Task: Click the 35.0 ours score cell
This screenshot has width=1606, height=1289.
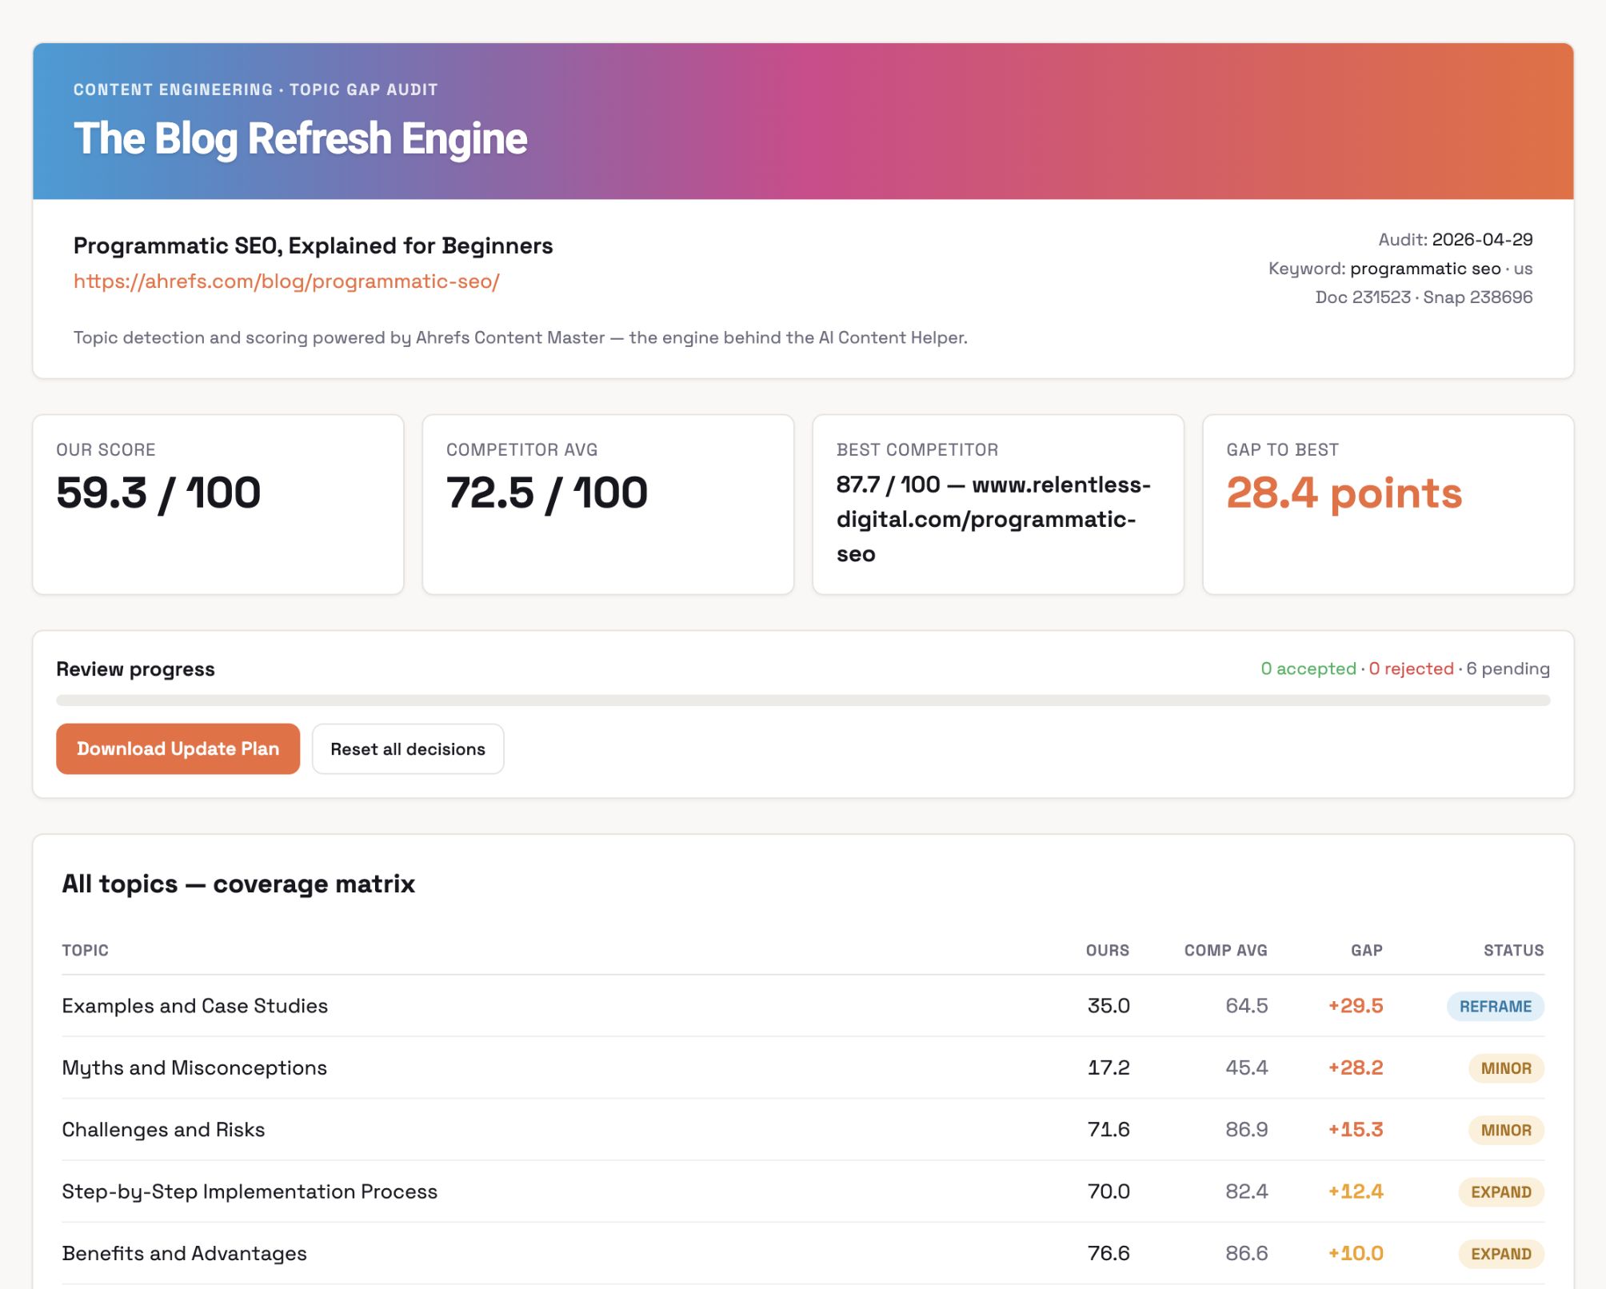Action: [x=1109, y=1006]
